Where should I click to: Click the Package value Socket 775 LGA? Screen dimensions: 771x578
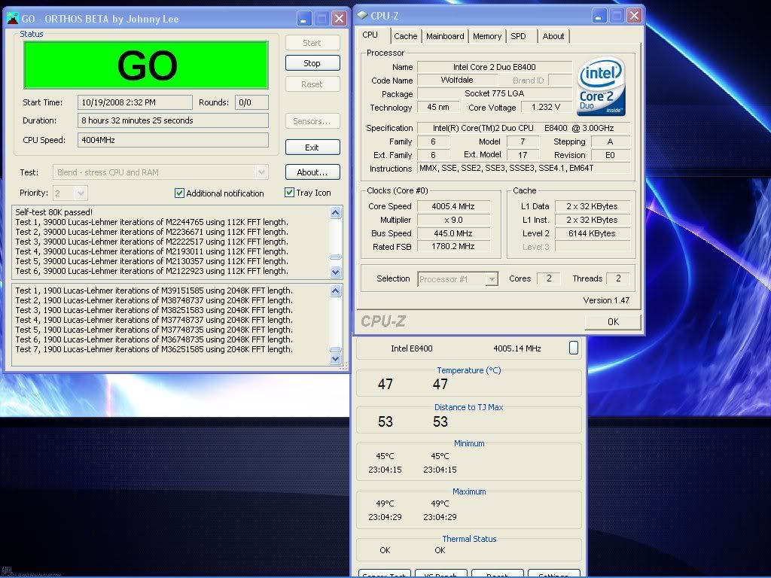pyautogui.click(x=495, y=93)
